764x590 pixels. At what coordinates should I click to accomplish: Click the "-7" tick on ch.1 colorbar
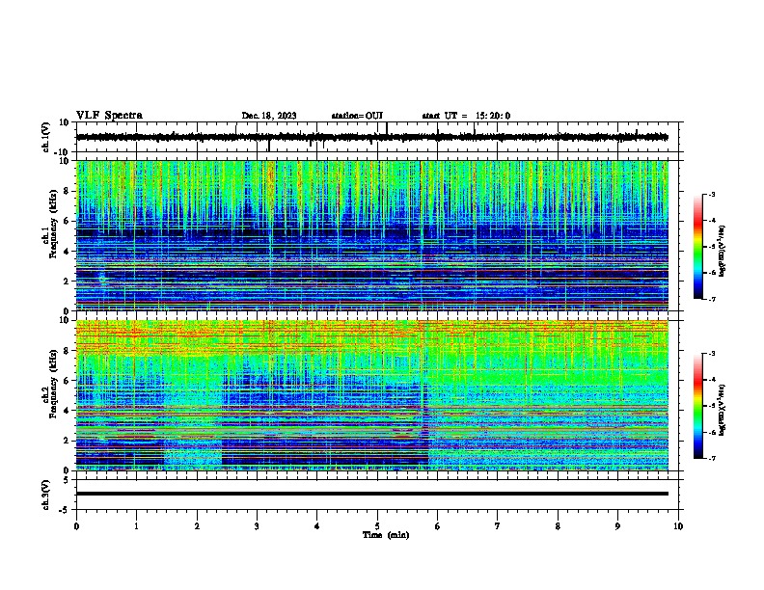click(x=711, y=299)
